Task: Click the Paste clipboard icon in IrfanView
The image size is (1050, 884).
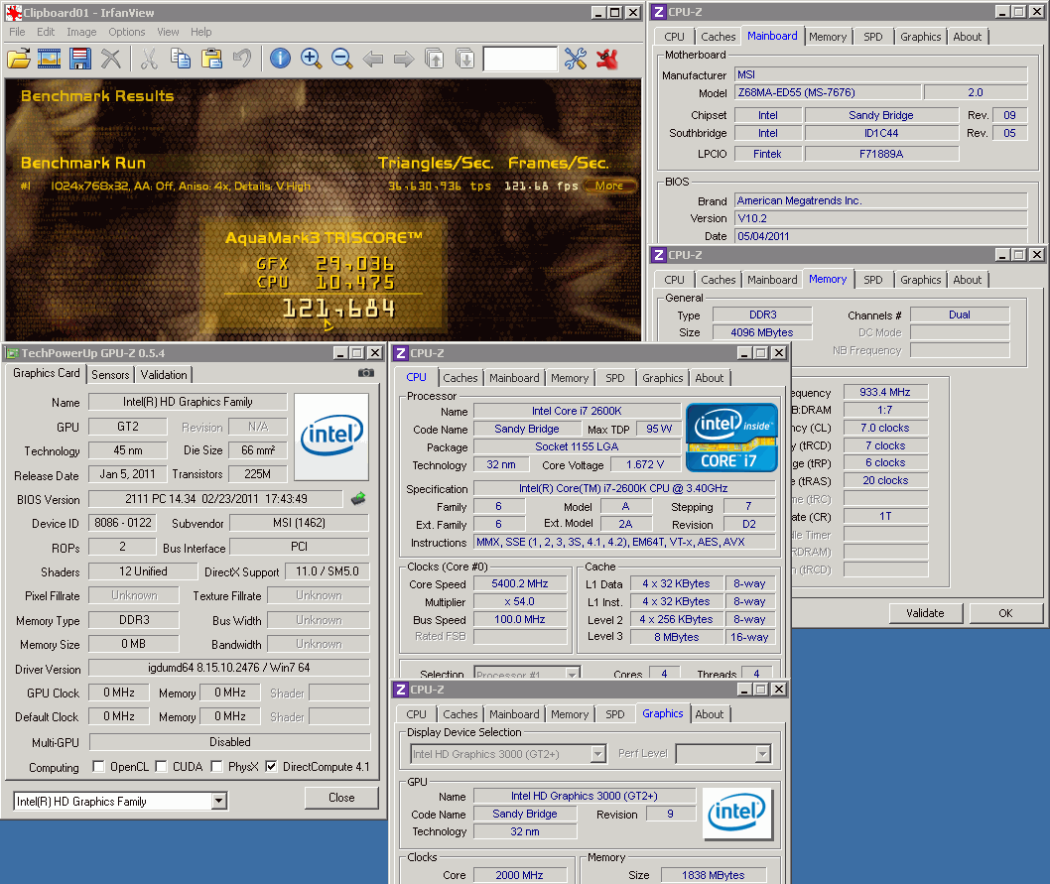Action: [x=211, y=59]
